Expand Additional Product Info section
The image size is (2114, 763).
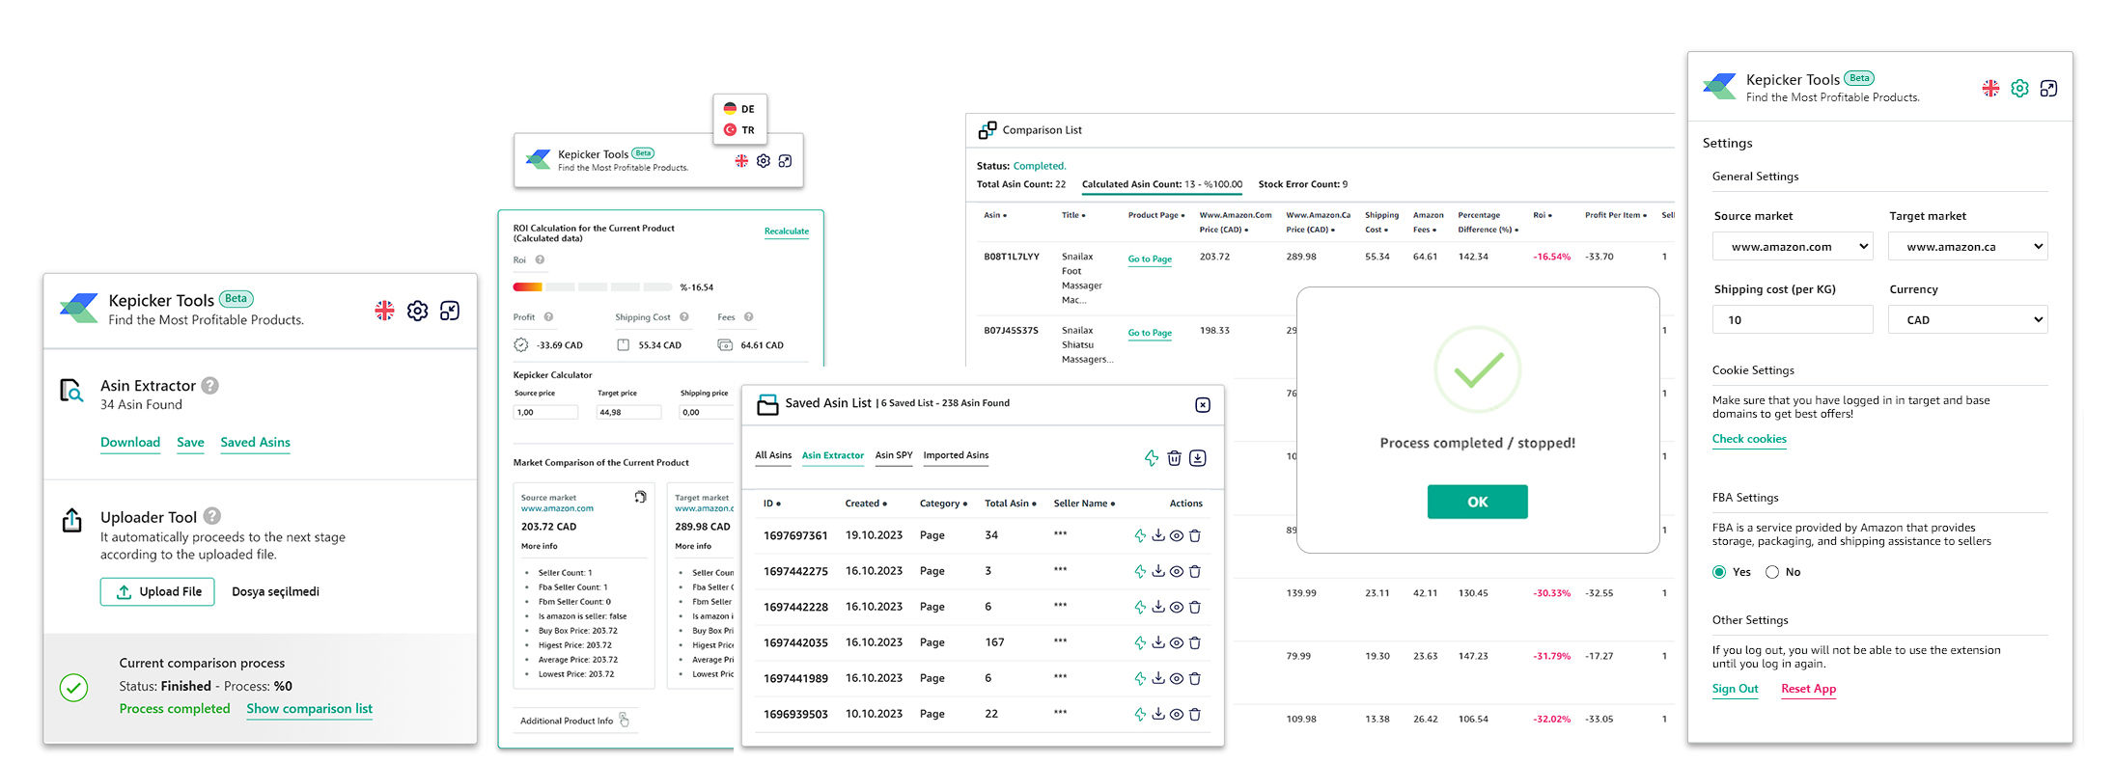[x=573, y=721]
